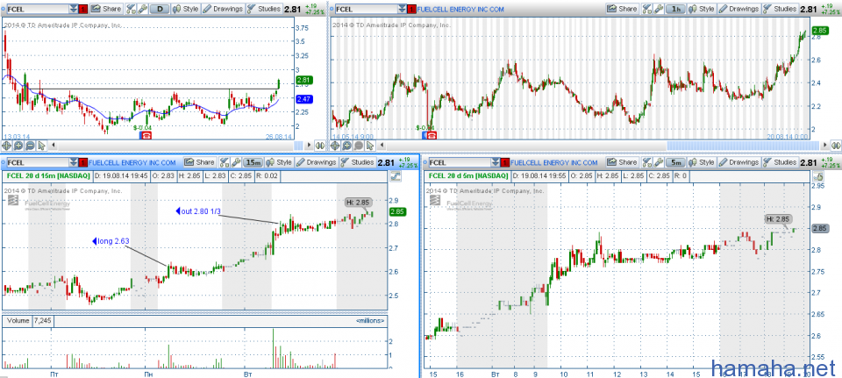Open the symbol dropdown in the 15m chart
Viewport: 842px width, 378px height.
[x=73, y=163]
